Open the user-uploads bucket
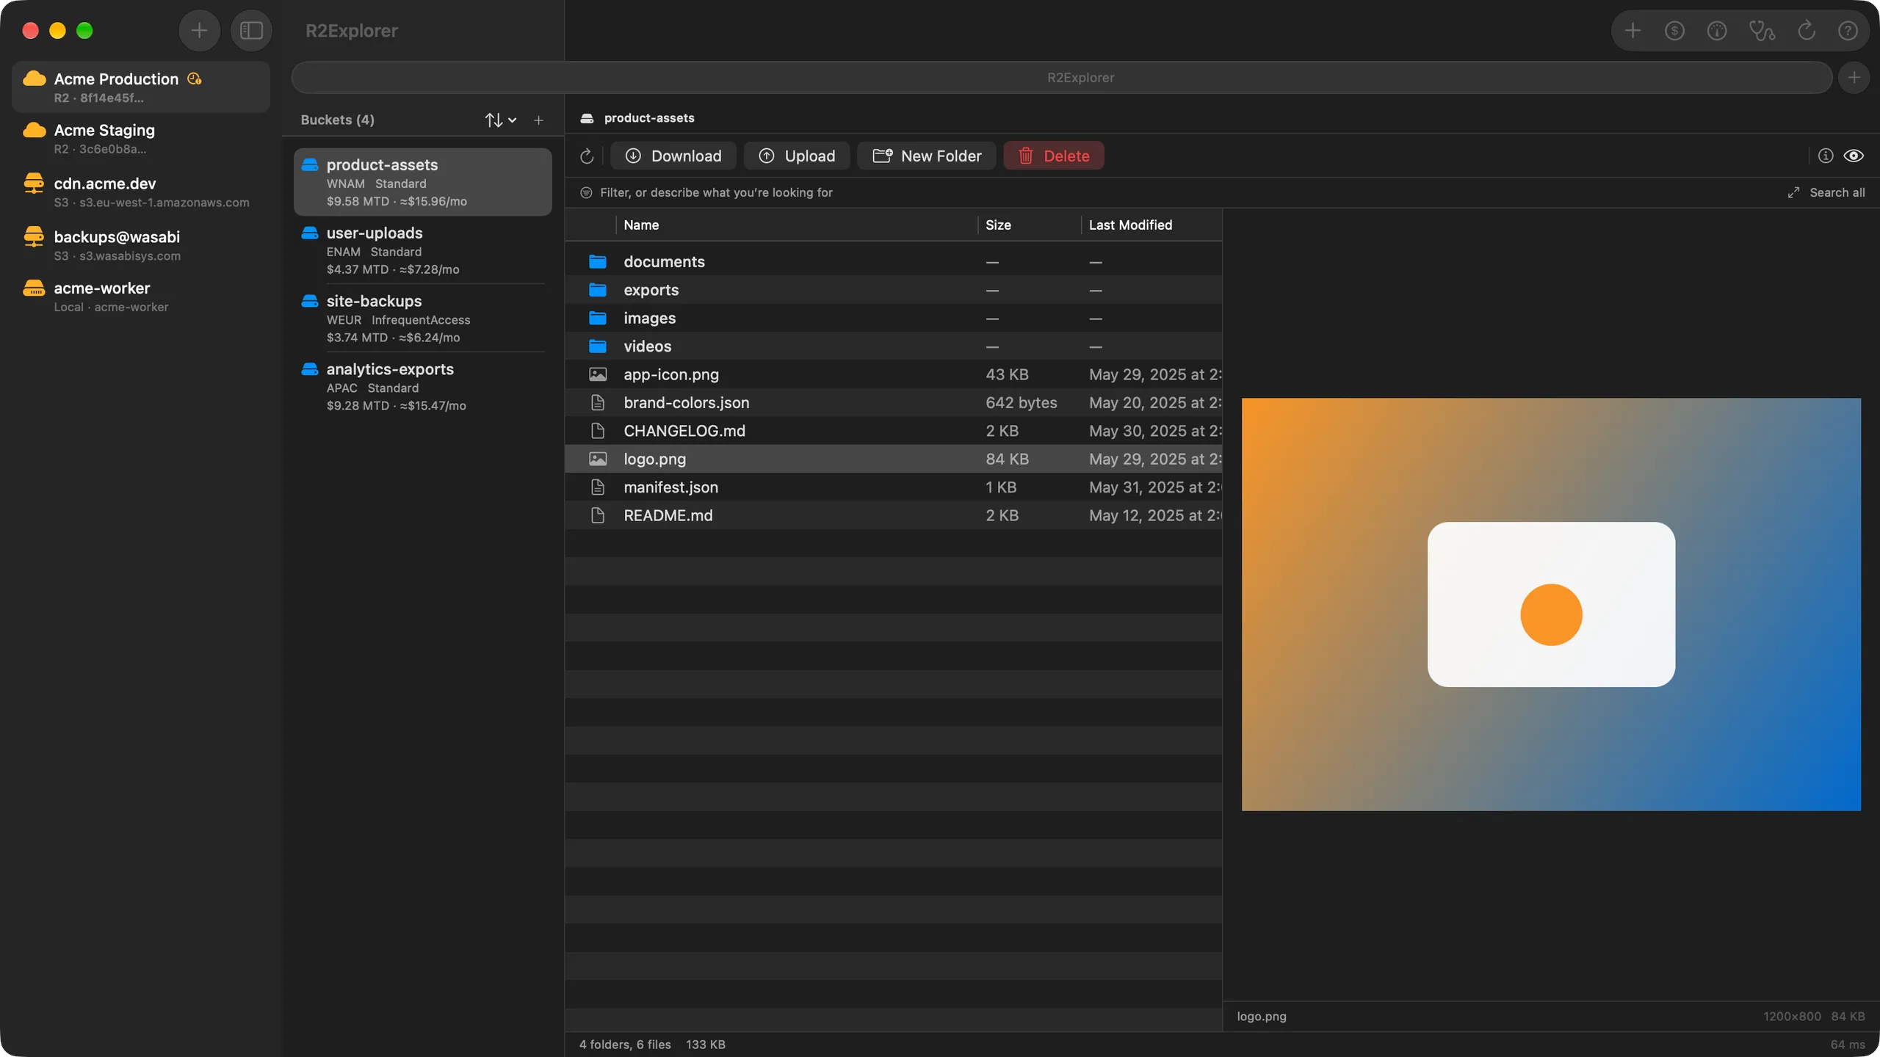 (x=423, y=250)
